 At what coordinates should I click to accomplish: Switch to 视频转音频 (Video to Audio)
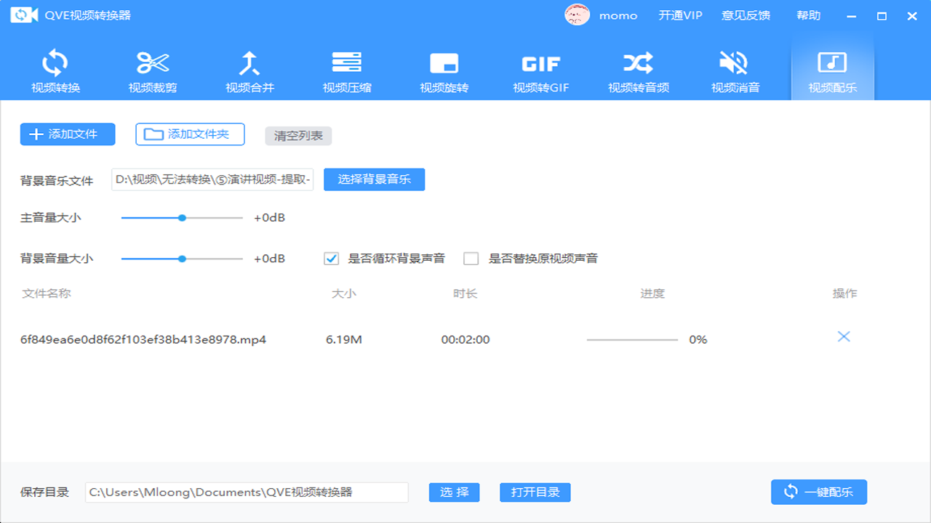(x=639, y=69)
